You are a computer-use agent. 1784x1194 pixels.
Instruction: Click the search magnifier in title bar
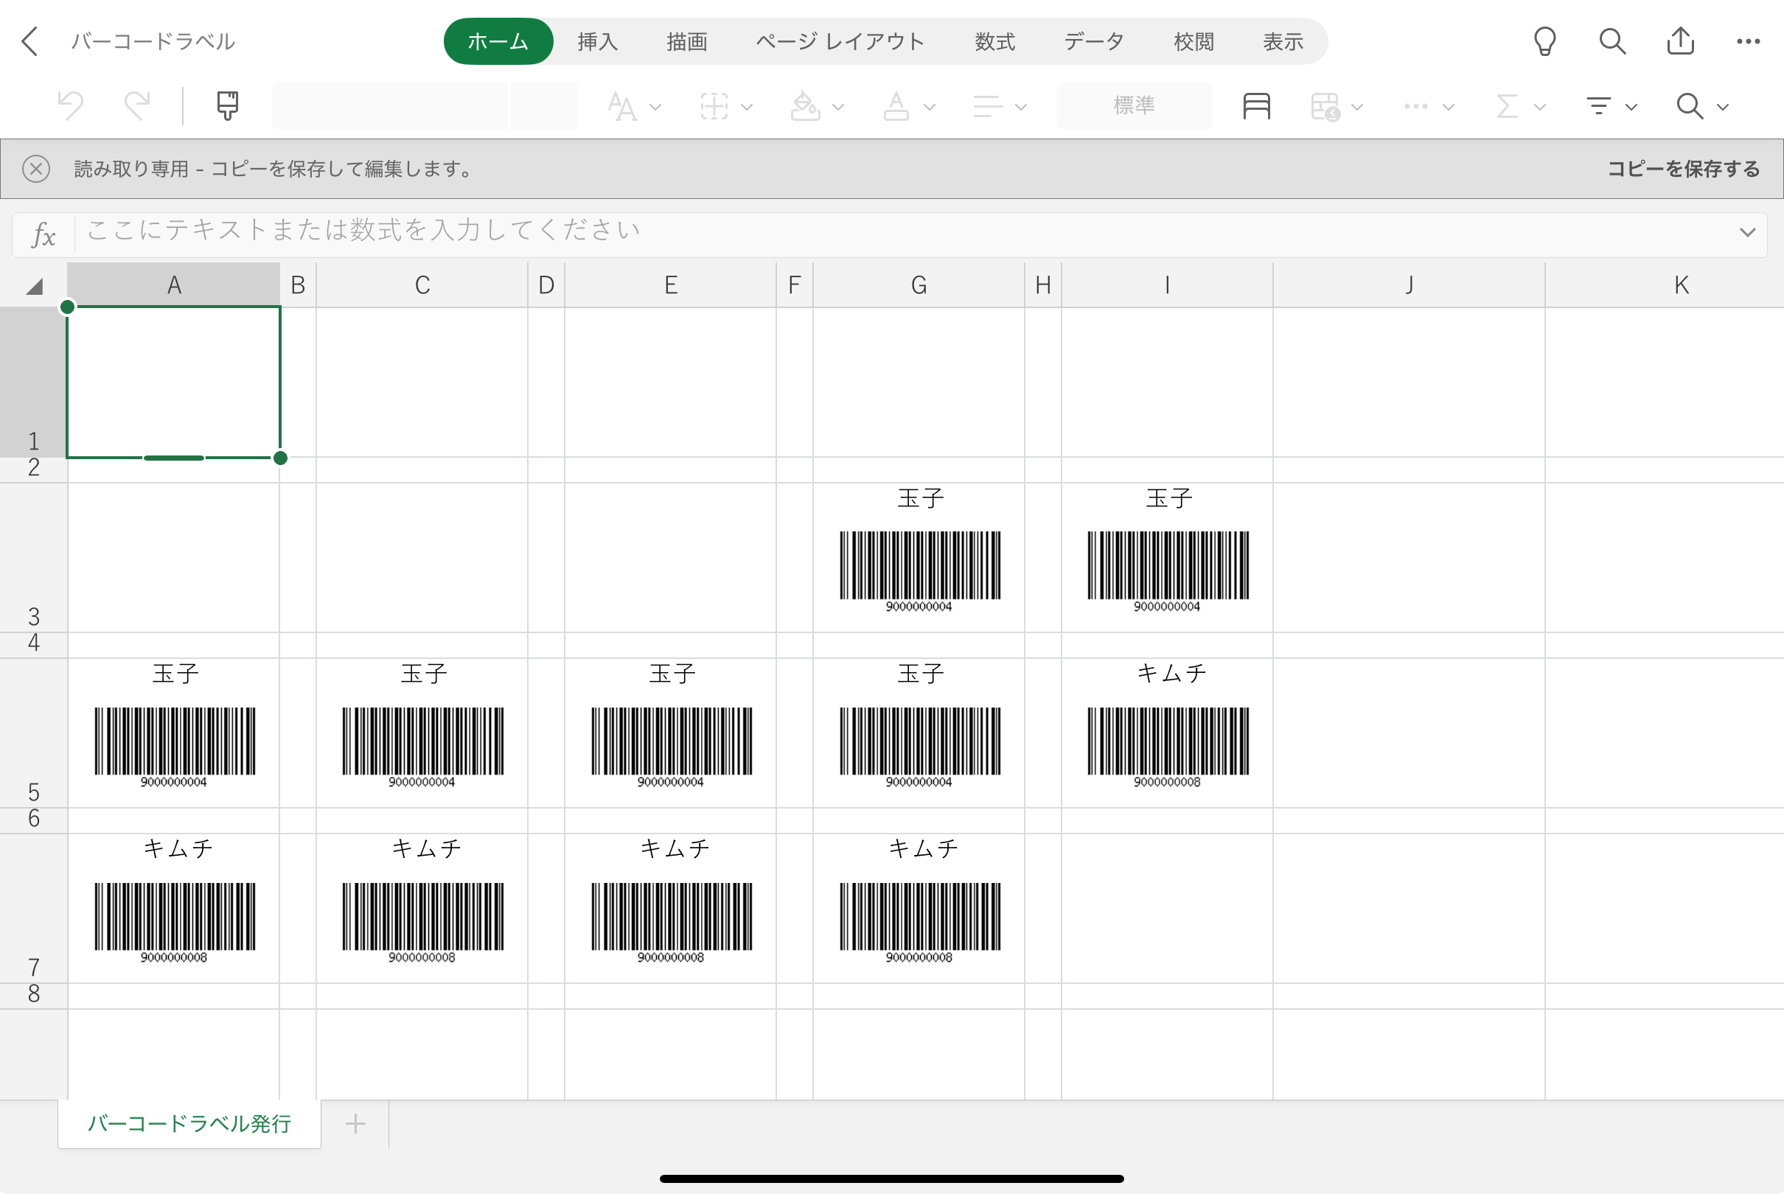click(1613, 41)
